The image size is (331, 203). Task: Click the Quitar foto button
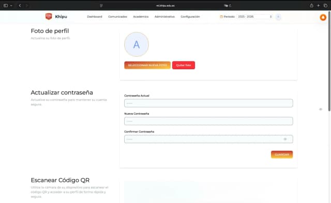[x=184, y=65]
